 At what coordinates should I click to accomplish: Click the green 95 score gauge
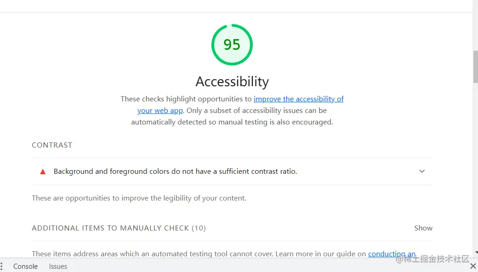pyautogui.click(x=232, y=45)
